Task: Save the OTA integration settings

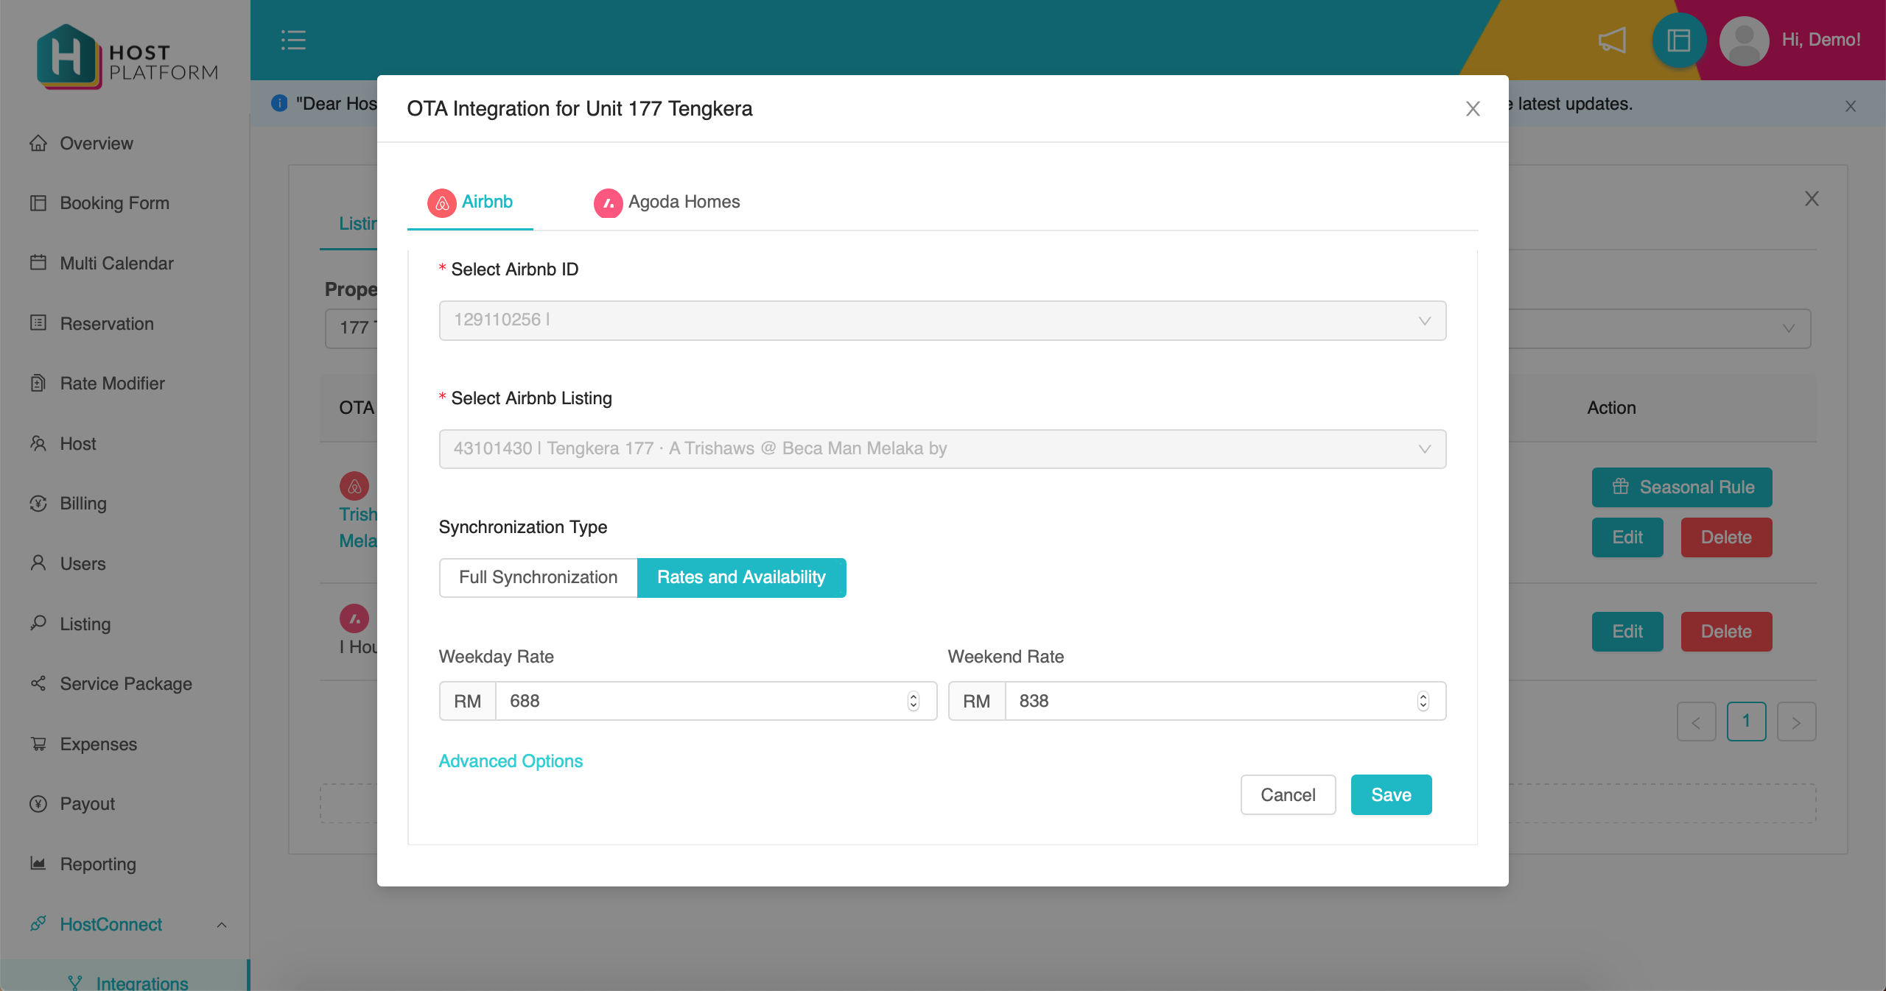Action: coord(1391,794)
